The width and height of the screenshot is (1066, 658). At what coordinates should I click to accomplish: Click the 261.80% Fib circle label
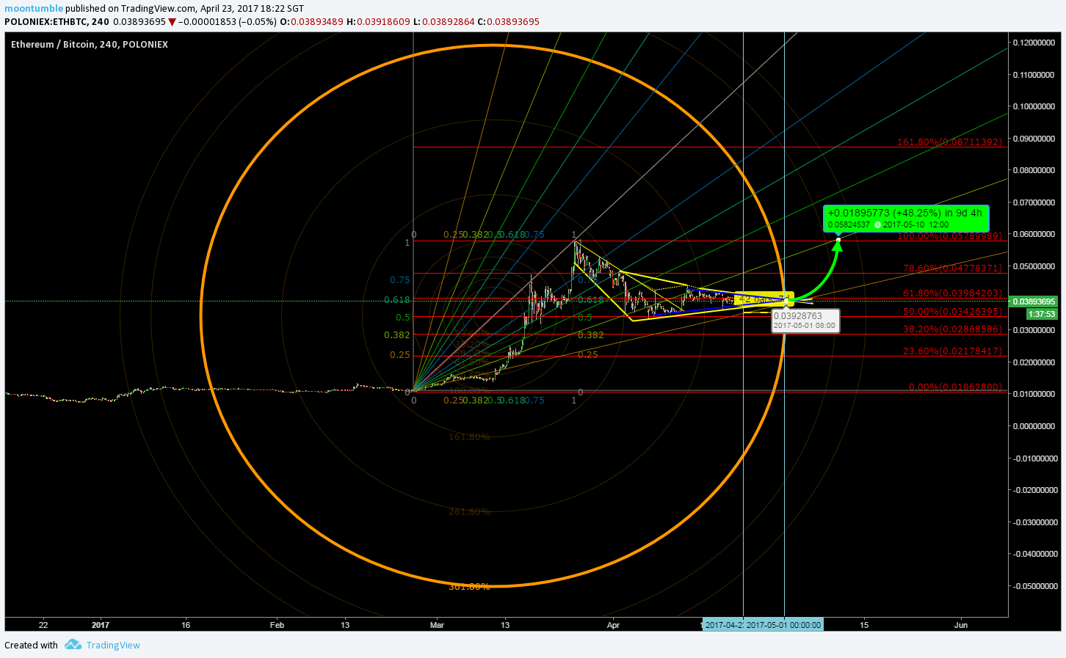click(469, 512)
